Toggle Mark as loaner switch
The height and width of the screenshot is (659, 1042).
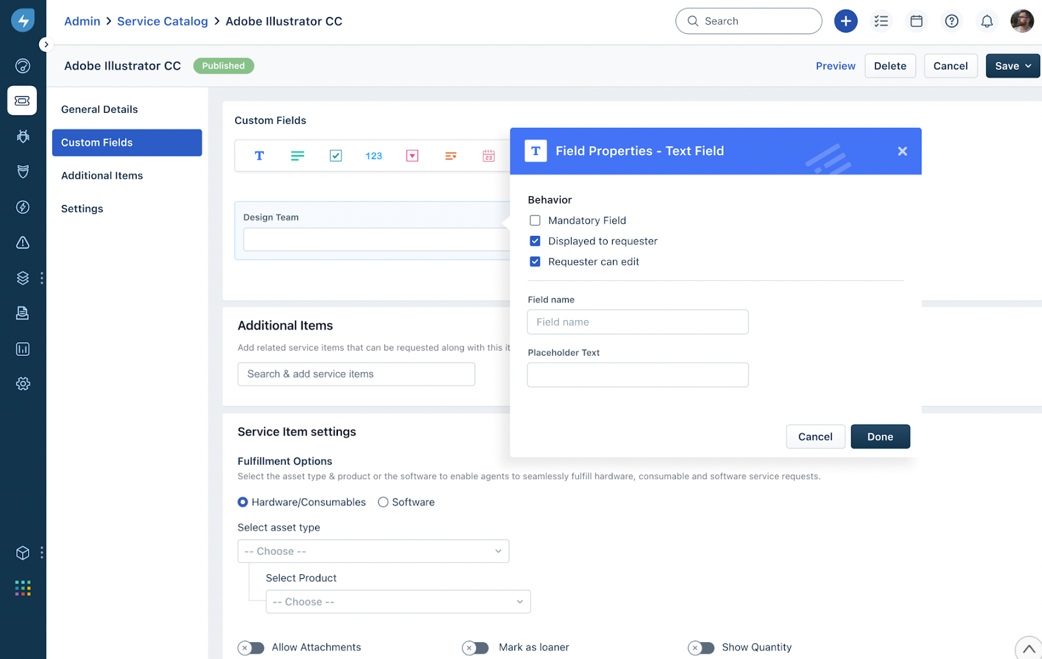coord(475,648)
